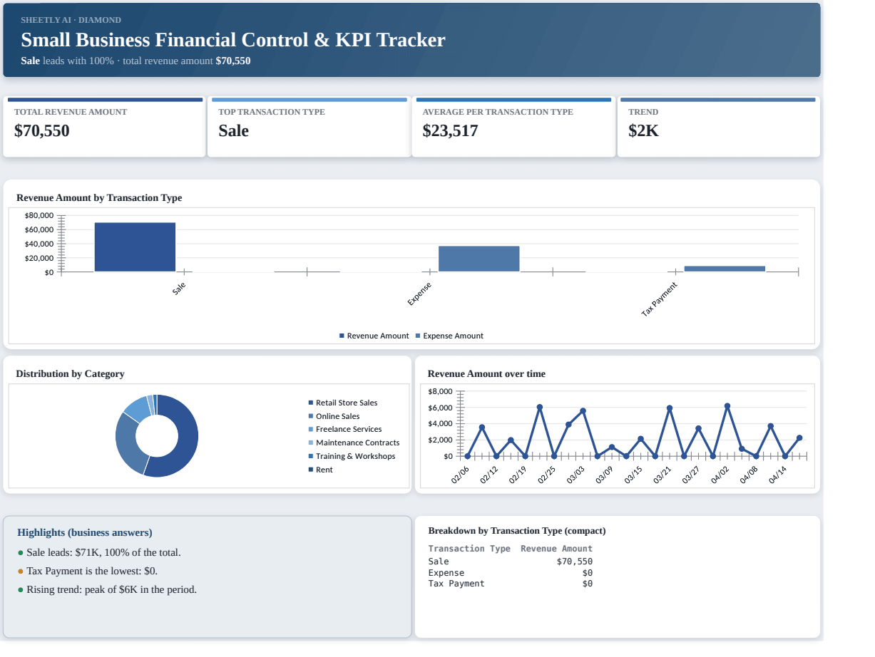
Task: Click the dashboard title Small Business Financial Control
Action: [233, 40]
